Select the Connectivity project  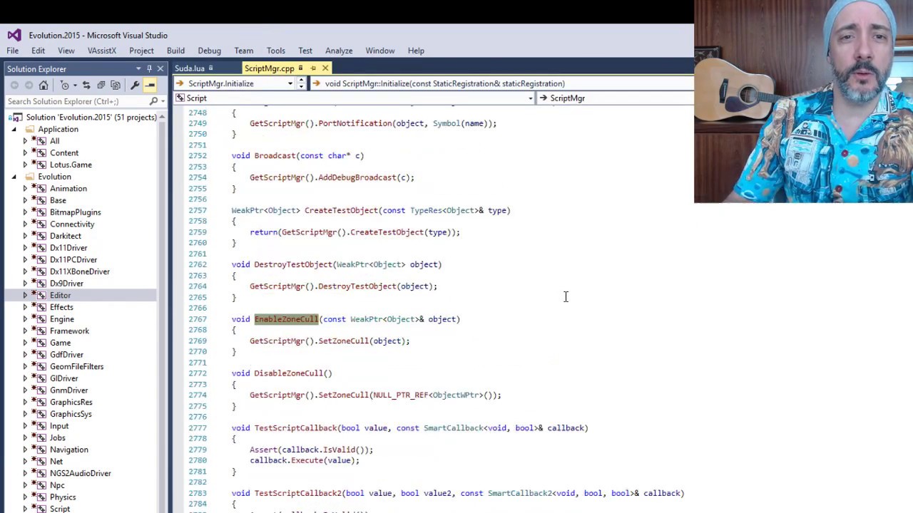point(72,224)
